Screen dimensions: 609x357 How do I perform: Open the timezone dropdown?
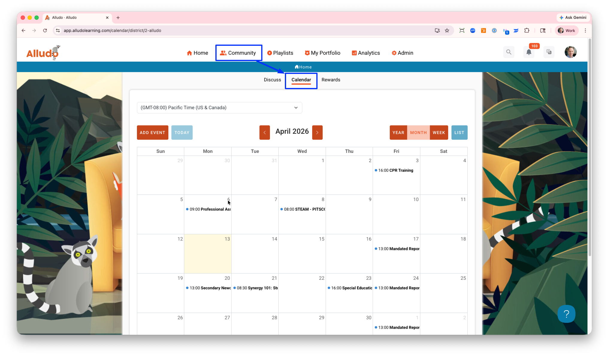[x=219, y=107]
